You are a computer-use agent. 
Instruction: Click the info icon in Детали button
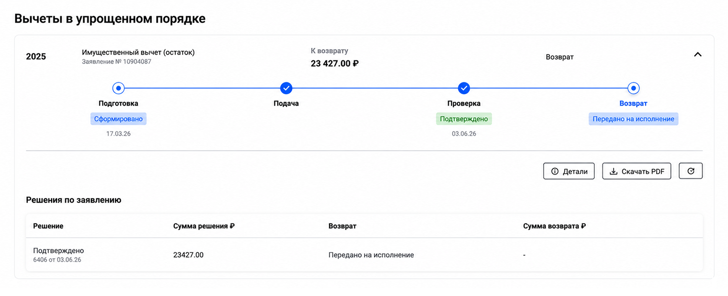(555, 171)
